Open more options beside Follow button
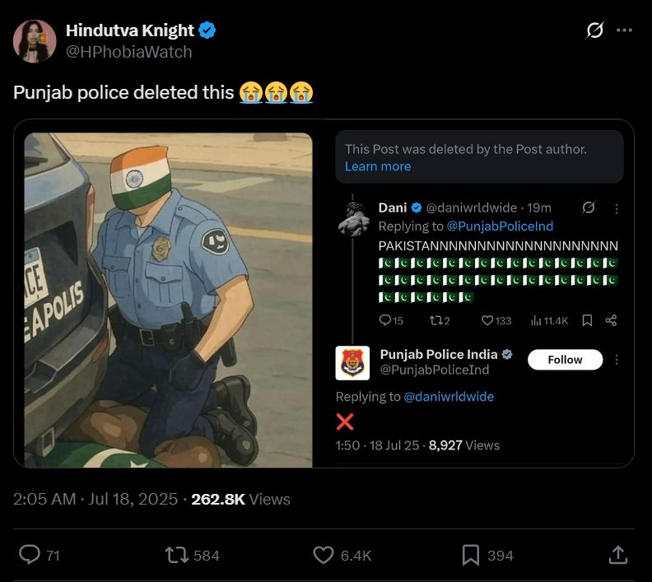This screenshot has height=582, width=652. point(617,360)
